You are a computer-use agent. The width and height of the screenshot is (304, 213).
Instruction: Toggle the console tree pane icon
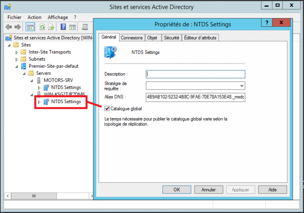(x=30, y=27)
